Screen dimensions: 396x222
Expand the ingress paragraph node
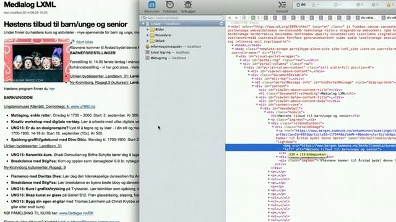click(x=269, y=120)
